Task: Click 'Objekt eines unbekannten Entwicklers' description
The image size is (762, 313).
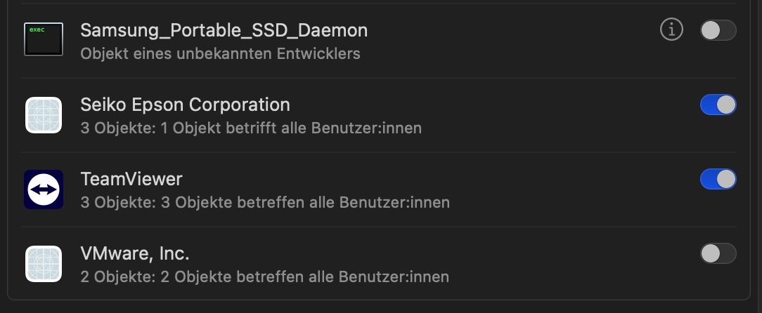Action: [220, 53]
